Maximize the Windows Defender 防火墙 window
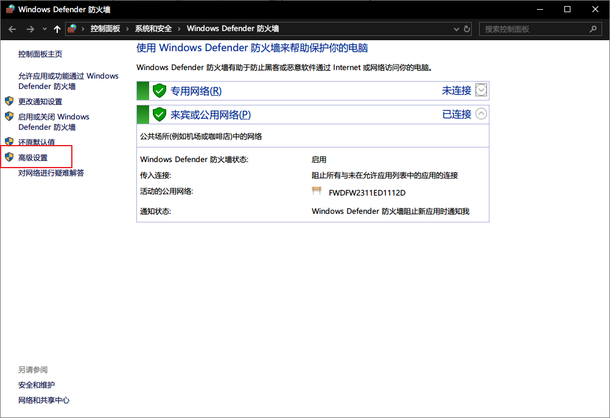The image size is (610, 418). (x=567, y=9)
